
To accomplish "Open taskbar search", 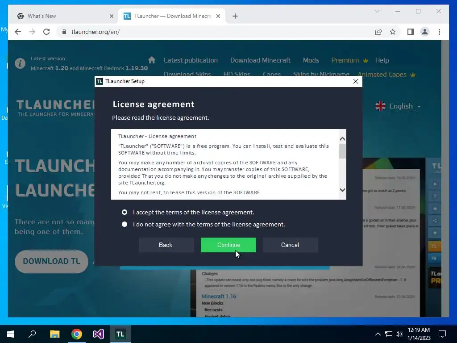I will (x=32, y=334).
